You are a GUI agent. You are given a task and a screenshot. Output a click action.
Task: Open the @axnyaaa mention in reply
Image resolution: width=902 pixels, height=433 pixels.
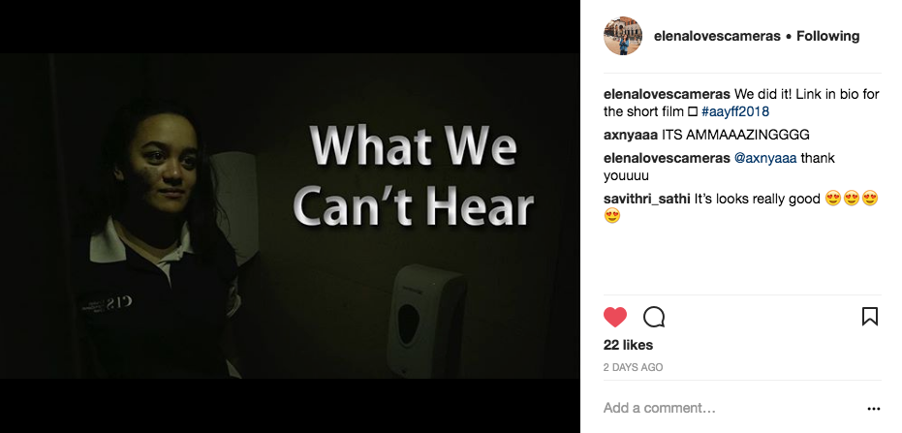[765, 158]
